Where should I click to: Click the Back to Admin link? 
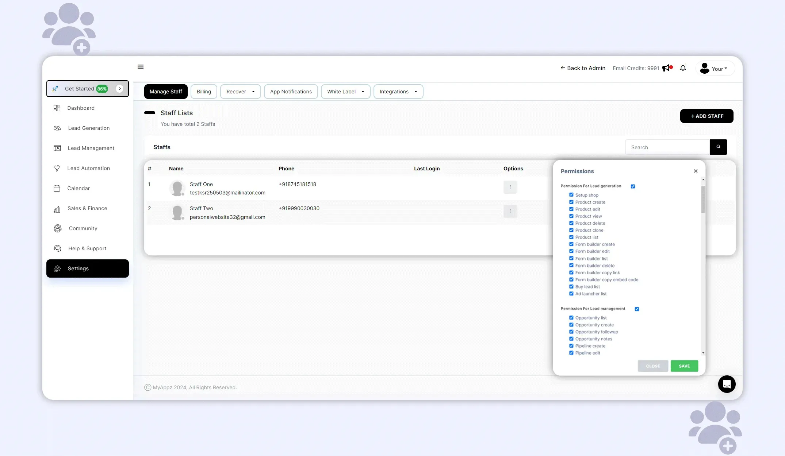[583, 68]
